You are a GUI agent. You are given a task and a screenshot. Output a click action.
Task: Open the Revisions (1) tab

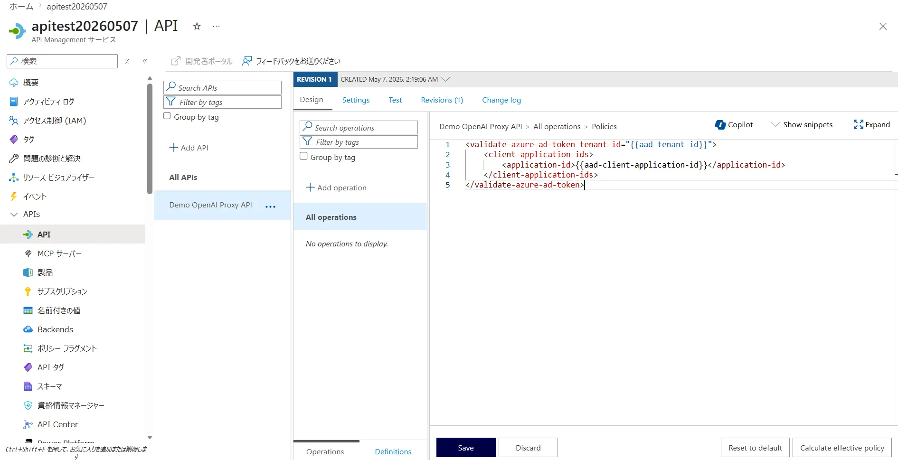point(442,100)
